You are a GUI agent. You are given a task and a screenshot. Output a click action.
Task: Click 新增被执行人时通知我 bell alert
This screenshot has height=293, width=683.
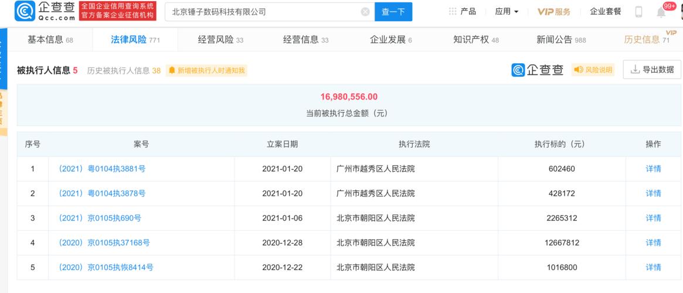206,70
